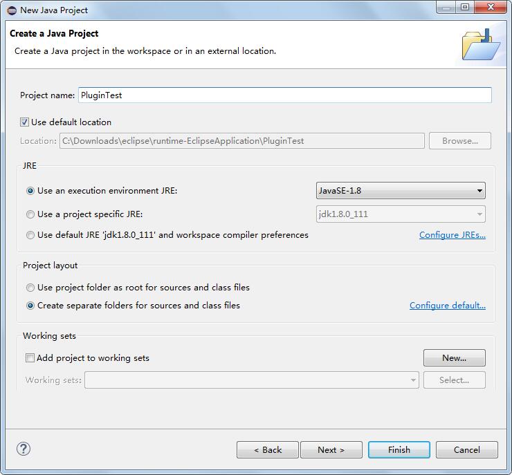
Task: Go to previous page with Back button
Action: [x=268, y=450]
